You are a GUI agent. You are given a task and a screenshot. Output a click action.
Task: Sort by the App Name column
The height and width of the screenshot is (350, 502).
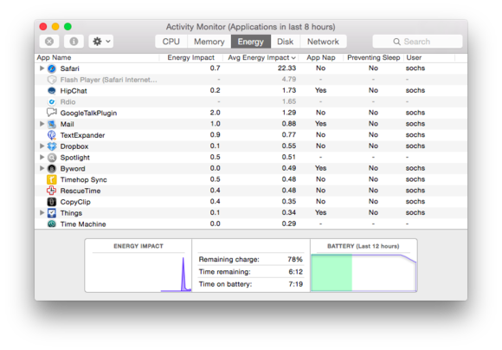point(97,58)
